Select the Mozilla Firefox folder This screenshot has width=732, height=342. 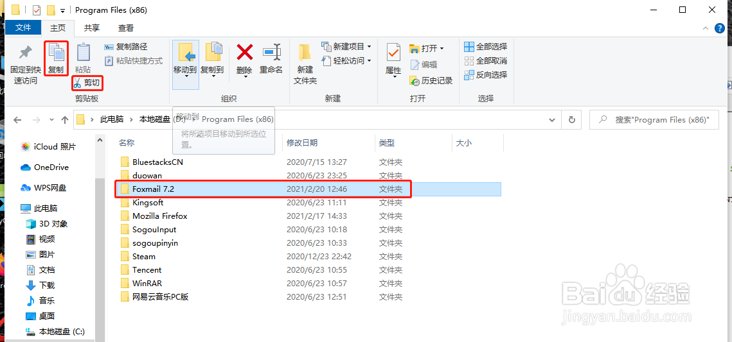click(159, 216)
